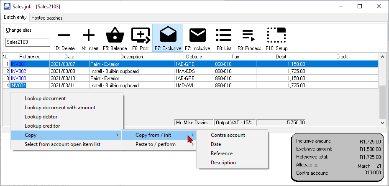Click the grid scrollbar down arrow
This screenshot has height=186, width=389.
(382, 123)
